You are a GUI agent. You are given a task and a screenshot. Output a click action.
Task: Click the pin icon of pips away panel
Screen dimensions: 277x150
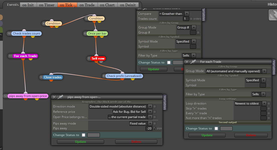[x=60, y=97]
